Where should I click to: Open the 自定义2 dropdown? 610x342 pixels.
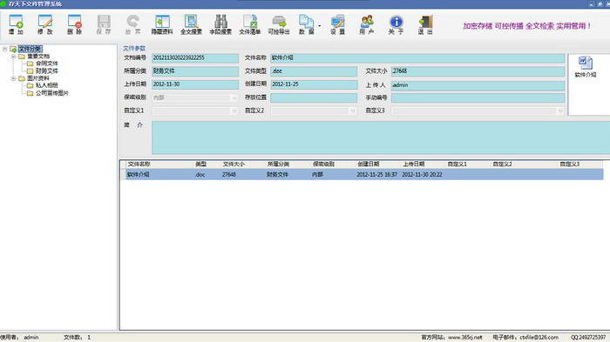(x=352, y=111)
